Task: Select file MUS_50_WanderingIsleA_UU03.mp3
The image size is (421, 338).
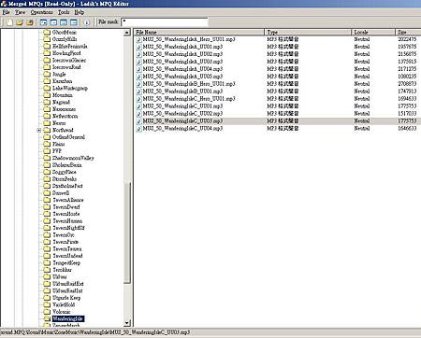Action: [182, 62]
